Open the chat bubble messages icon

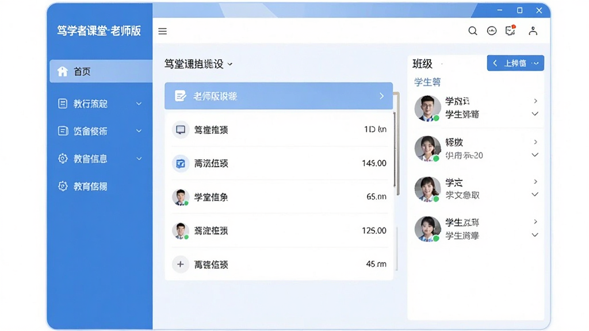click(491, 31)
